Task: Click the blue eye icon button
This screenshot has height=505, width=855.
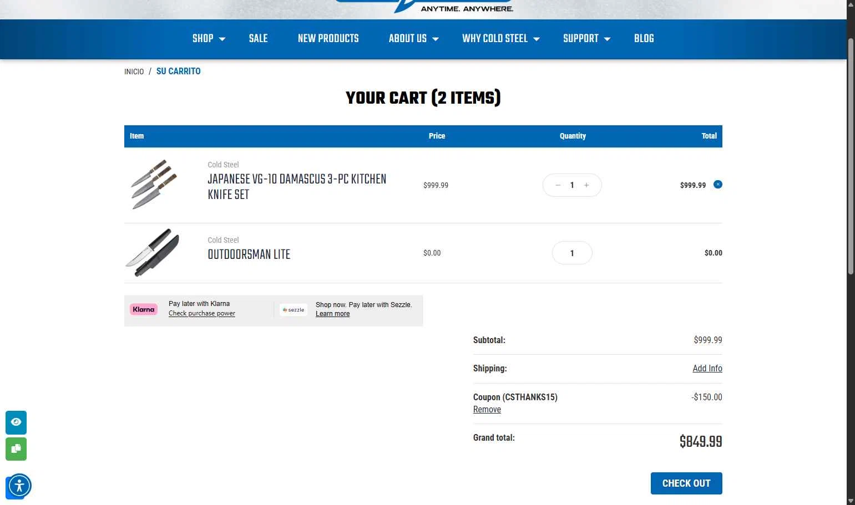Action: pos(16,422)
